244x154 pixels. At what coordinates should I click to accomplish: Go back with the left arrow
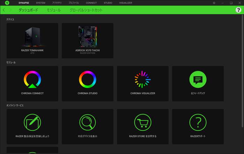4,10
